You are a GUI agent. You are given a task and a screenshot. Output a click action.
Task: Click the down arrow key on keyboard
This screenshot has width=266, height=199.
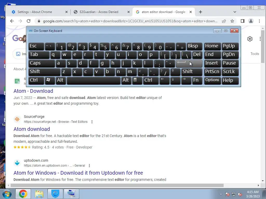[175, 80]
